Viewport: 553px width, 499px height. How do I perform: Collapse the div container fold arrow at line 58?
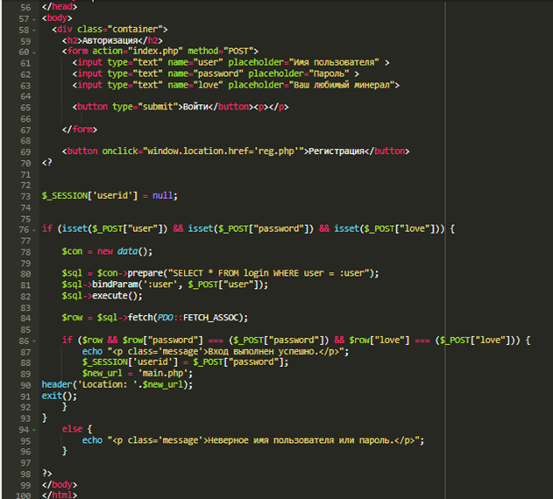pos(34,31)
